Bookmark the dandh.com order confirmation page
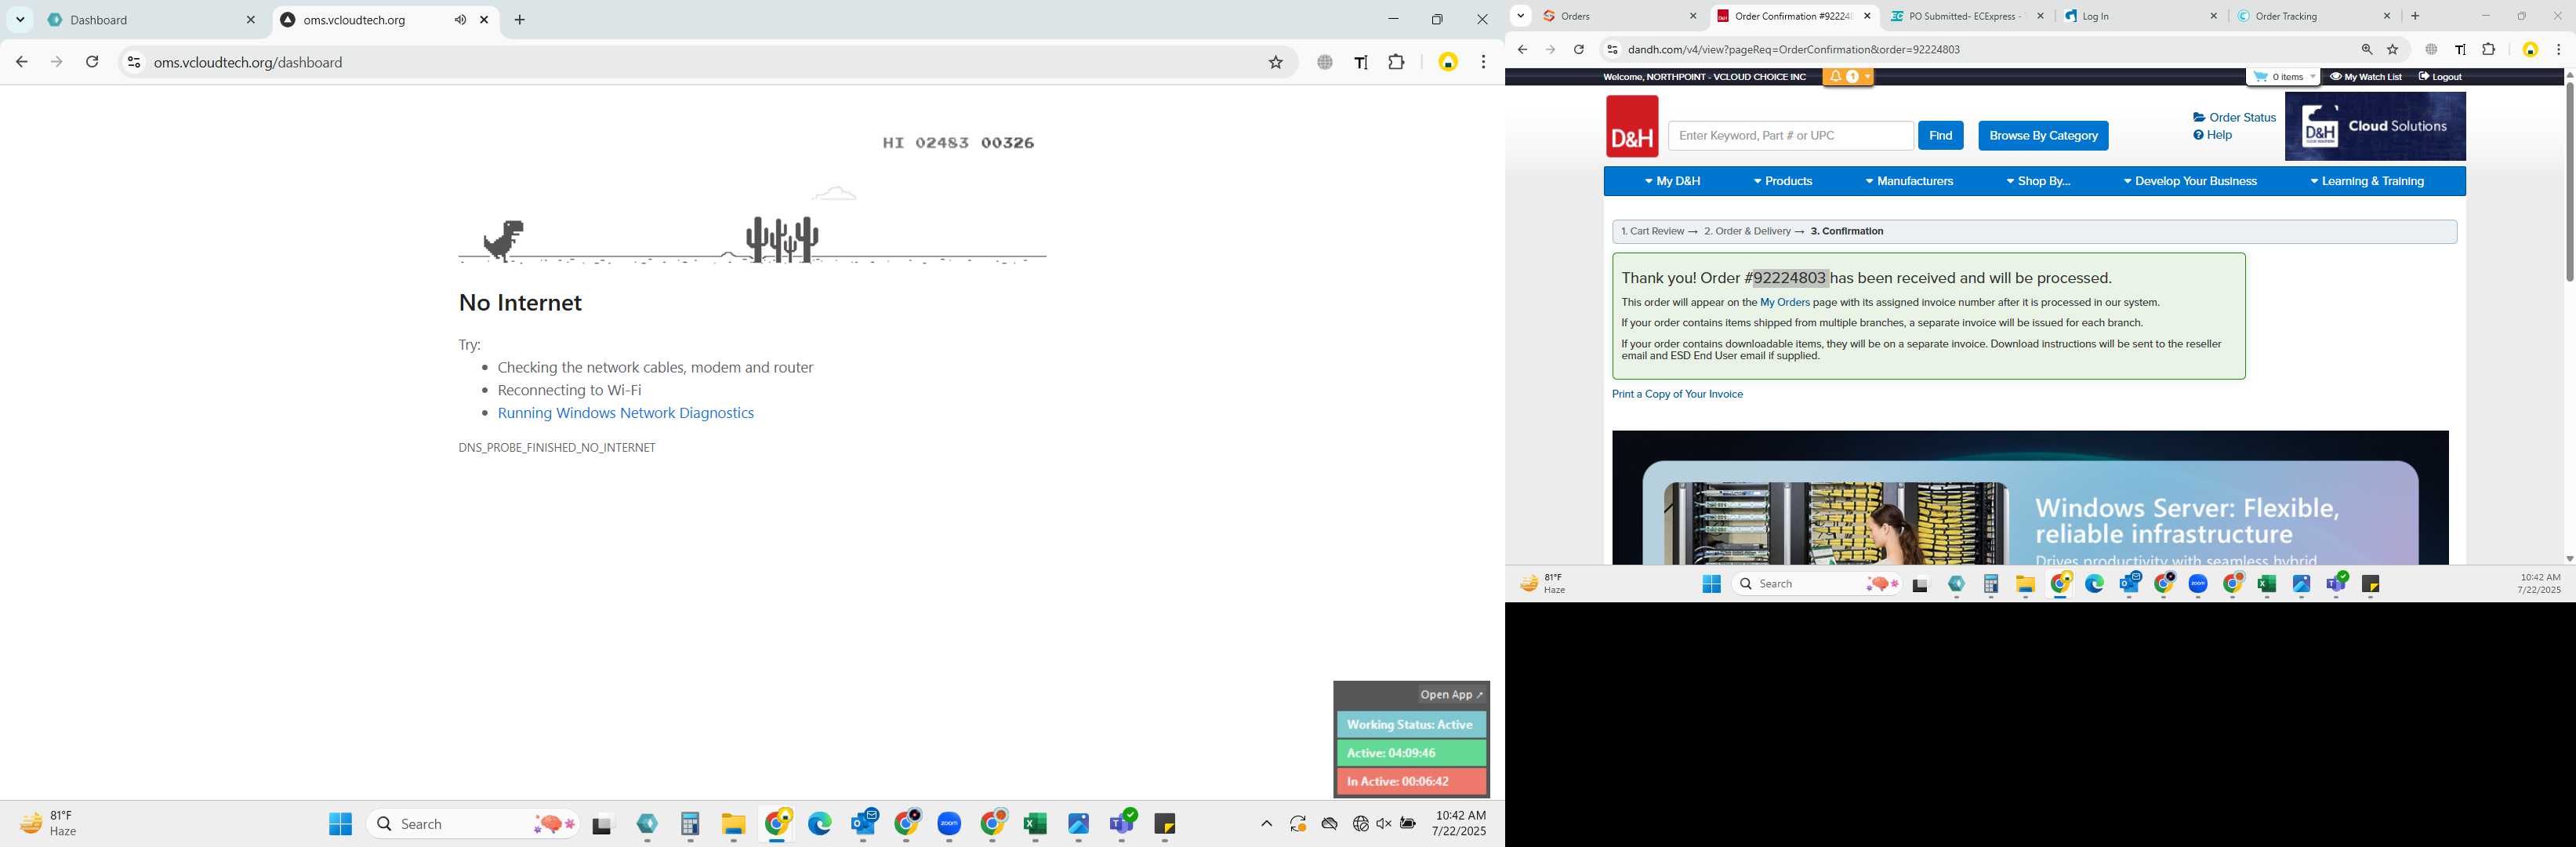 (x=2393, y=49)
